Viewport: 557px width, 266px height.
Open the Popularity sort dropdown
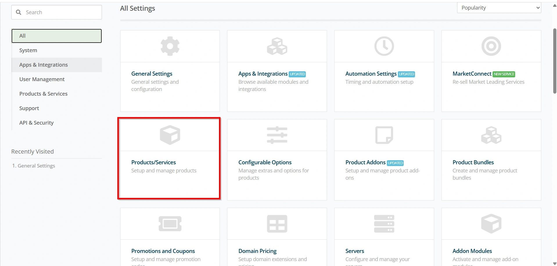click(499, 8)
